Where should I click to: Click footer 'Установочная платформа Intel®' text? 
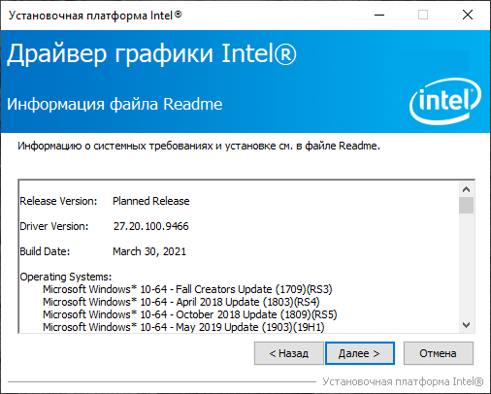(403, 381)
